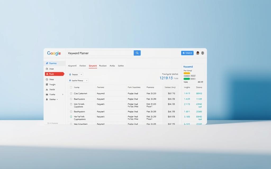Expand the last sidebar item with down arrow
This screenshot has width=271, height=169.
(x=52, y=100)
